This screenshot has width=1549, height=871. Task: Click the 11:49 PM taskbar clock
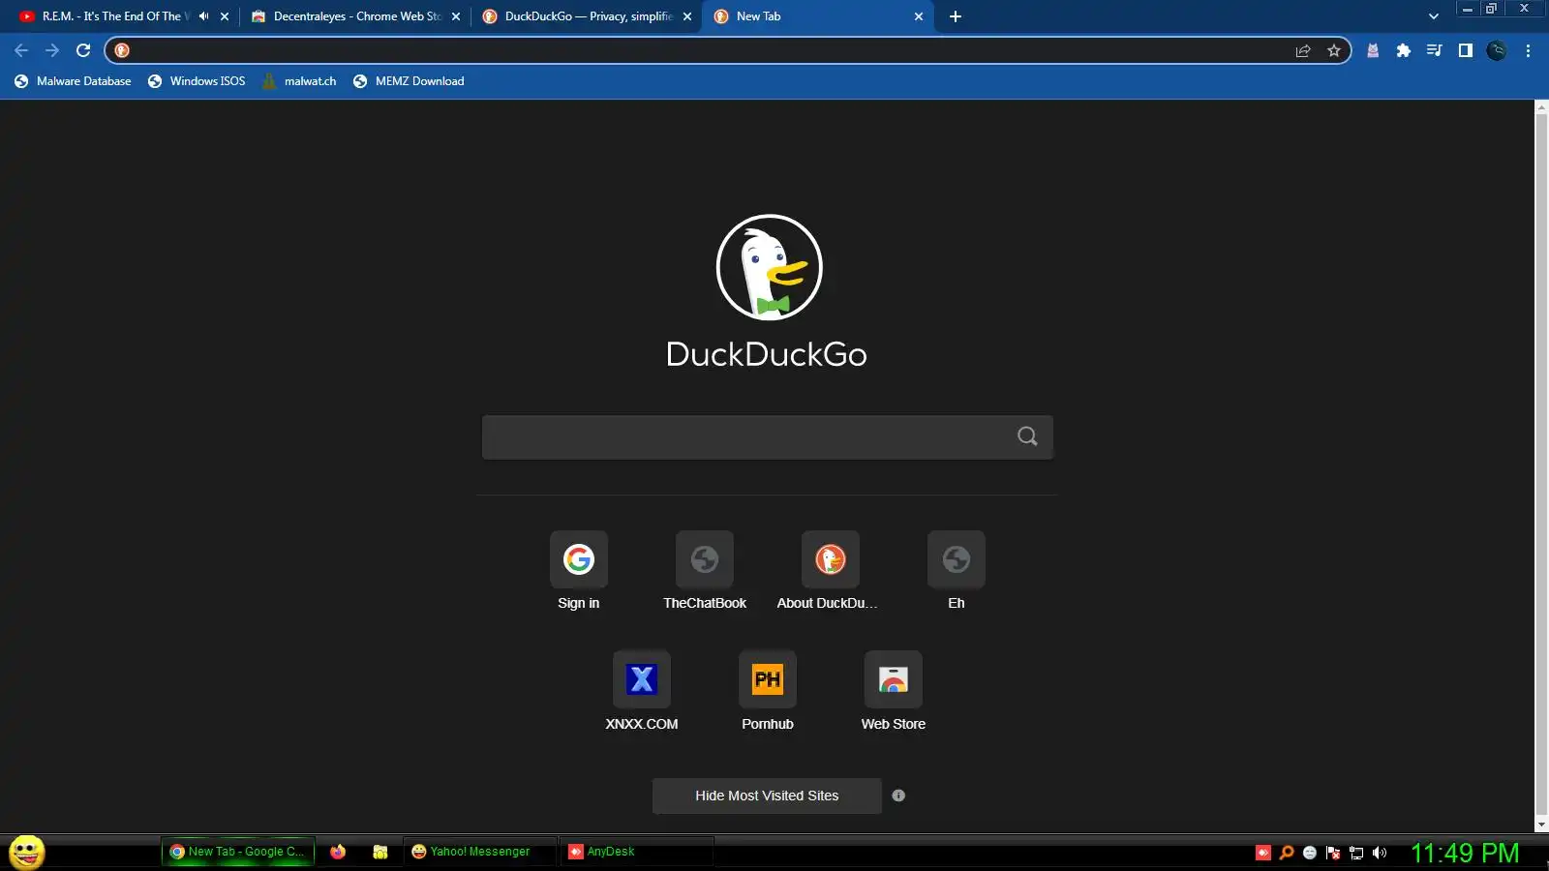pyautogui.click(x=1465, y=853)
